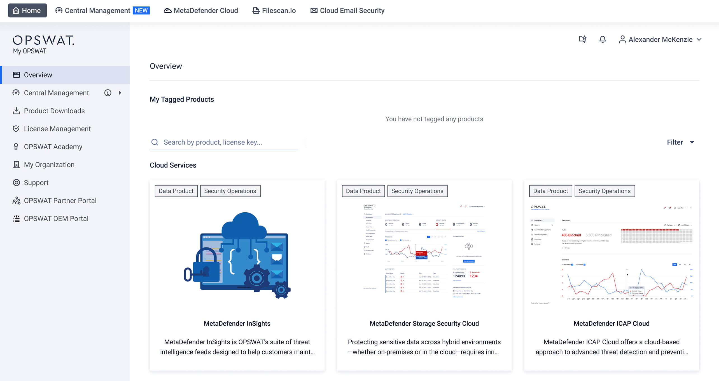Toggle the Data Product tag on MetaDefender InSights

tap(176, 191)
